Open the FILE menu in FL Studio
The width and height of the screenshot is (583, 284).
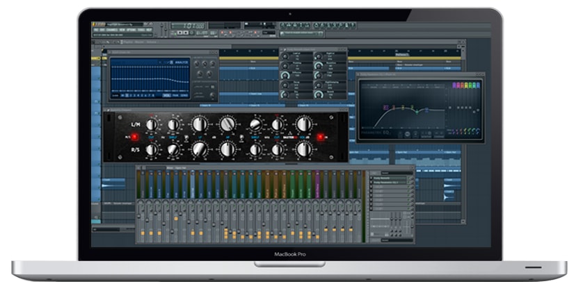click(96, 30)
